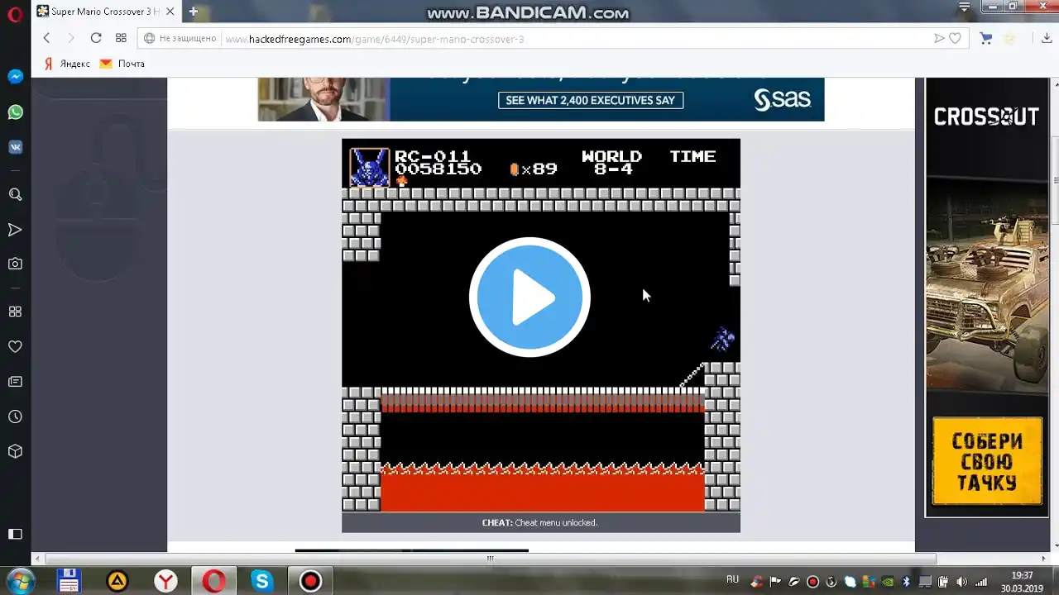
Task: Click the 'Cheat menu unlocked.' message text
Action: 556,522
